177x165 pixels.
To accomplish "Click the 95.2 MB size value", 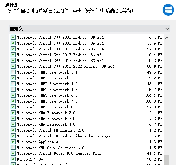I will (155, 159).
